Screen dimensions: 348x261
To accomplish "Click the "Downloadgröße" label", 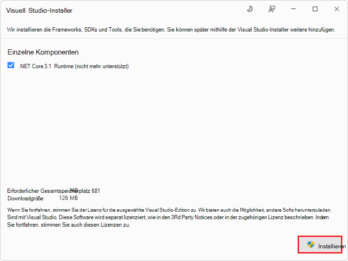I will point(25,198).
